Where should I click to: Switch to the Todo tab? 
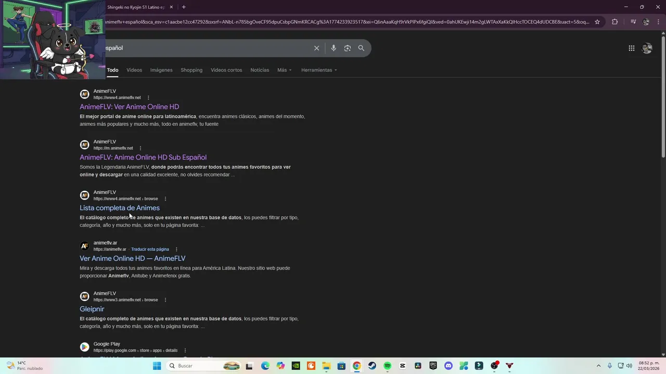112,70
